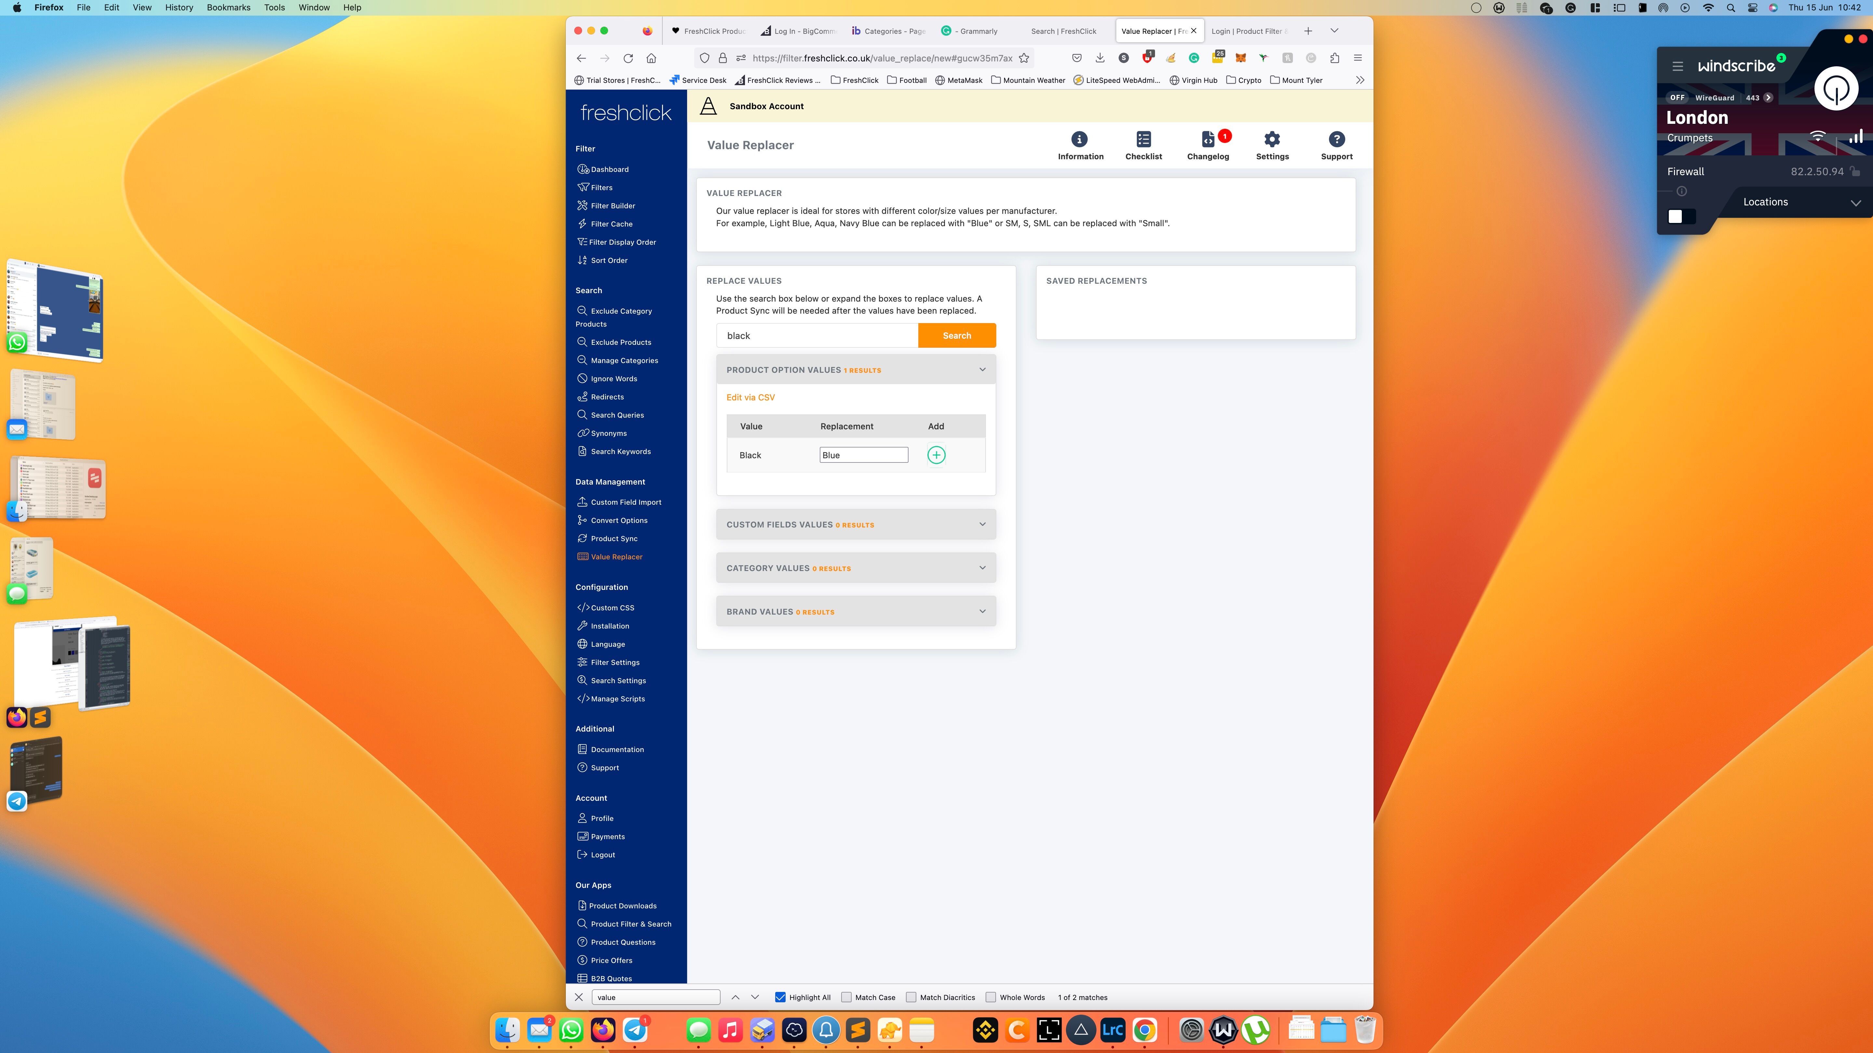Viewport: 1873px width, 1053px height.
Task: Click the Search button for value replacements
Action: point(956,335)
